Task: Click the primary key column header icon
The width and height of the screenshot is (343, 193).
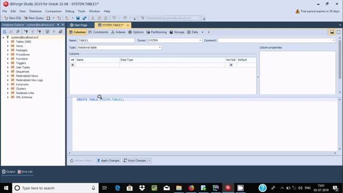Action: (x=72, y=60)
